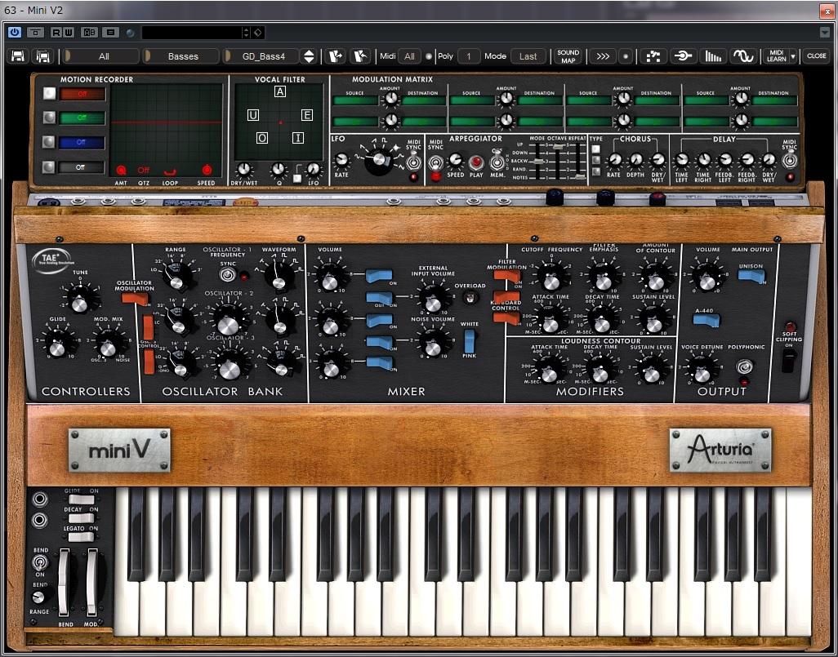Screen dimensions: 838x657
Task: Select the first Chorus TYPE button
Action: tap(596, 149)
